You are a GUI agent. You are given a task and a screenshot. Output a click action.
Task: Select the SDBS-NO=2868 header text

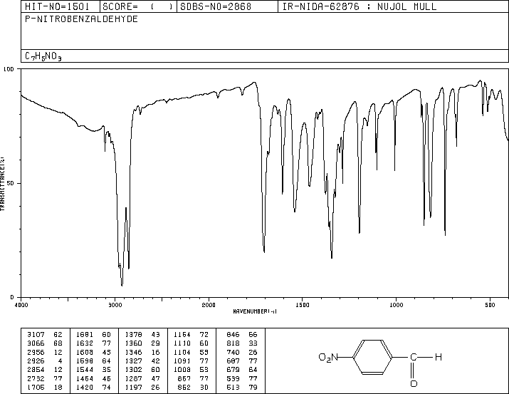click(x=216, y=6)
